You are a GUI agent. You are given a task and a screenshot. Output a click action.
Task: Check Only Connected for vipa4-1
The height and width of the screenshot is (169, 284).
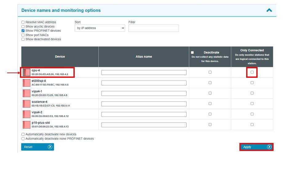click(x=252, y=93)
